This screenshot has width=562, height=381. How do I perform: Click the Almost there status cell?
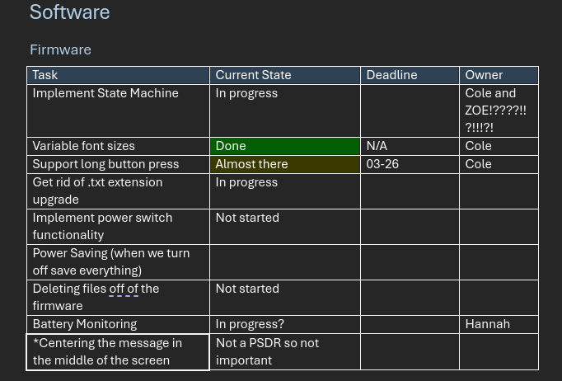284,164
